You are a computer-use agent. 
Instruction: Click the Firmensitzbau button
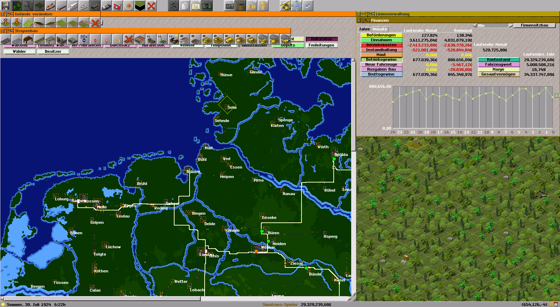pyautogui.click(x=534, y=26)
